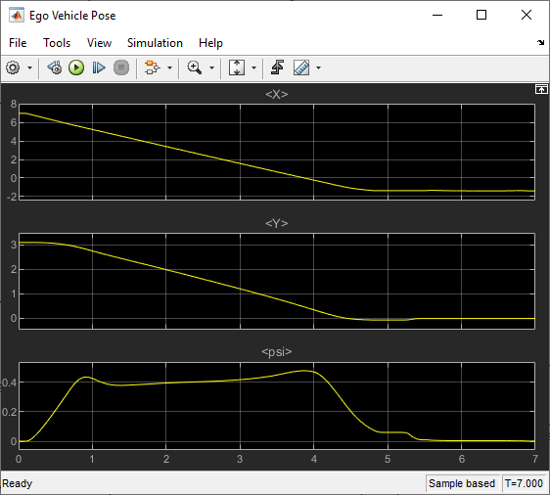Open the Simulation menu
The height and width of the screenshot is (495, 550).
[x=155, y=43]
